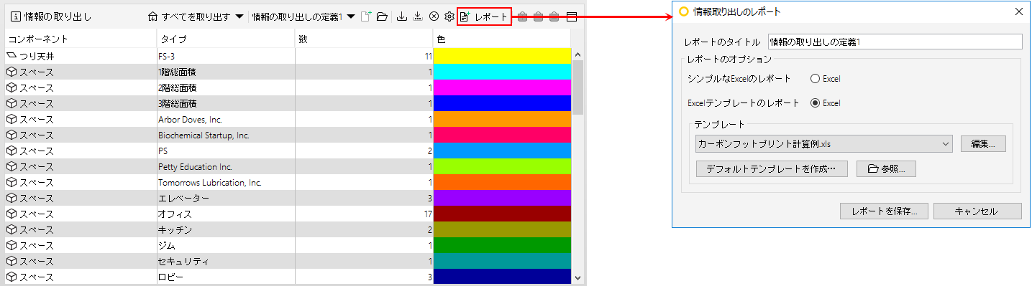Click the cube icon for 2階総面積 row
The width and height of the screenshot is (1032, 286).
[12, 87]
